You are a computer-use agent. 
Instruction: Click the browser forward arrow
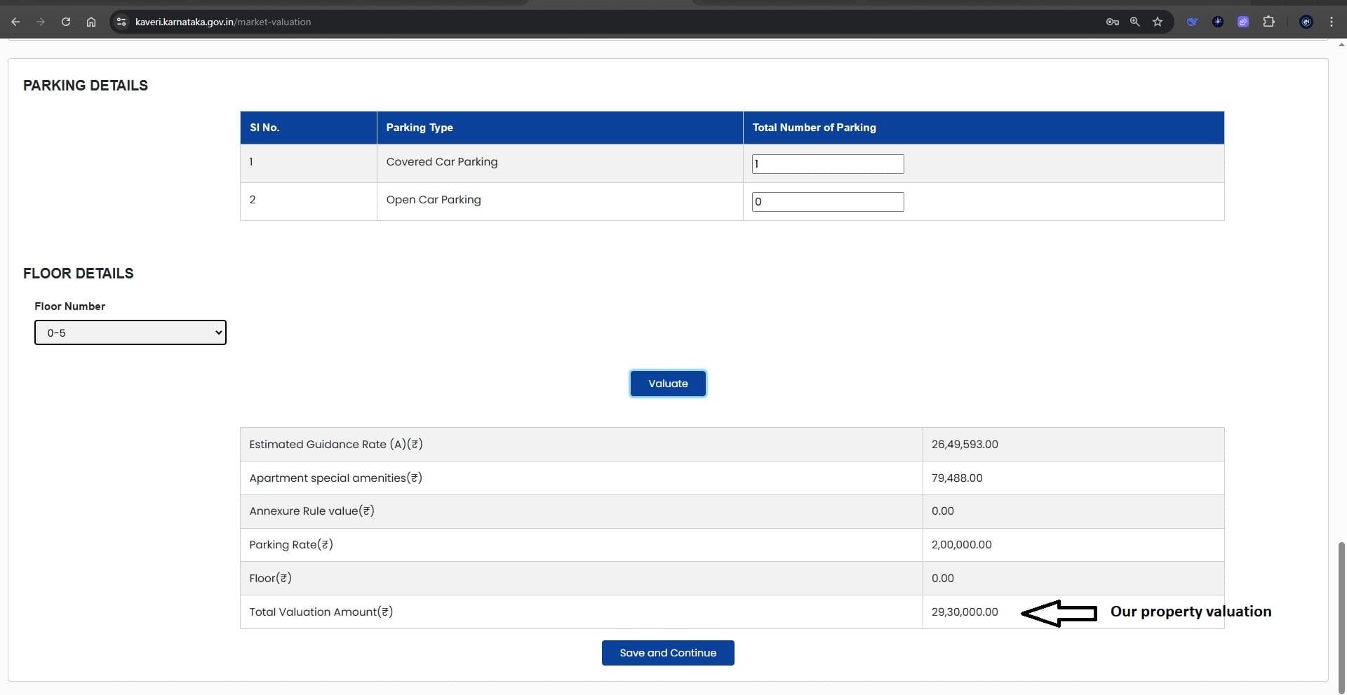click(41, 22)
